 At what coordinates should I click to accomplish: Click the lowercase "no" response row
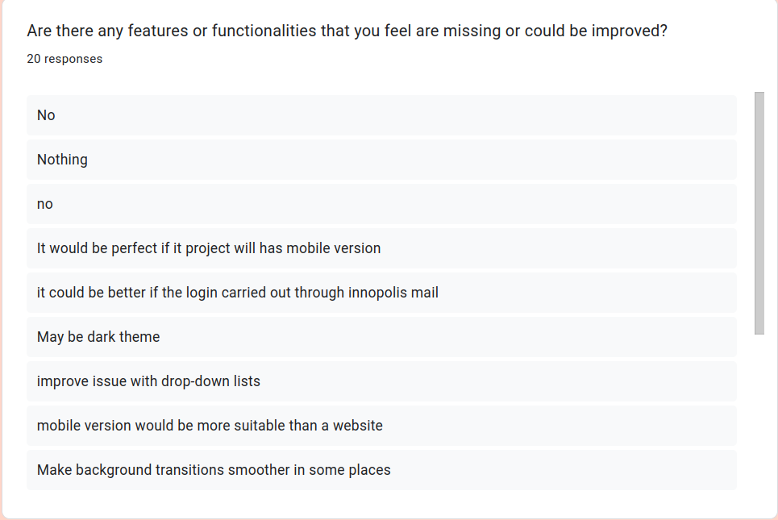381,204
